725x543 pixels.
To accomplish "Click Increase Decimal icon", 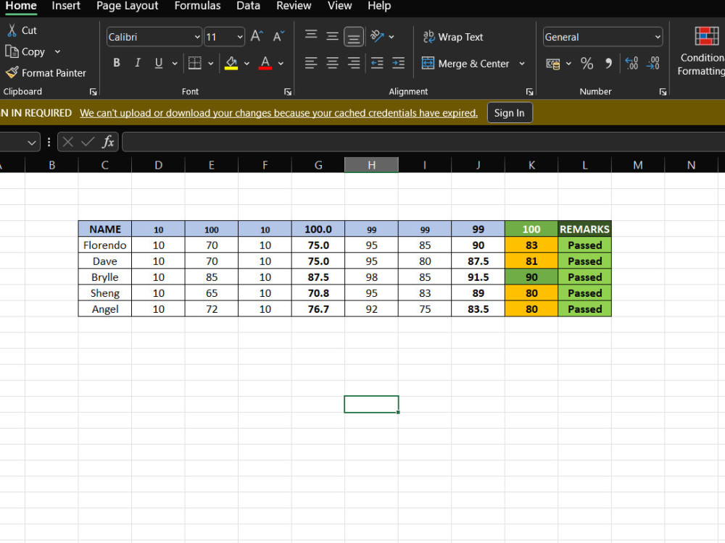I will pyautogui.click(x=631, y=63).
